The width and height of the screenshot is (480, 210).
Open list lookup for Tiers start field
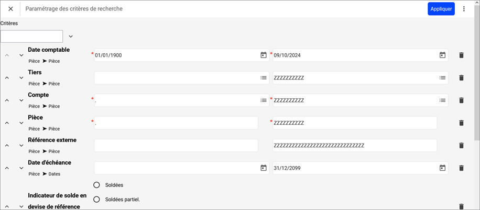264,78
